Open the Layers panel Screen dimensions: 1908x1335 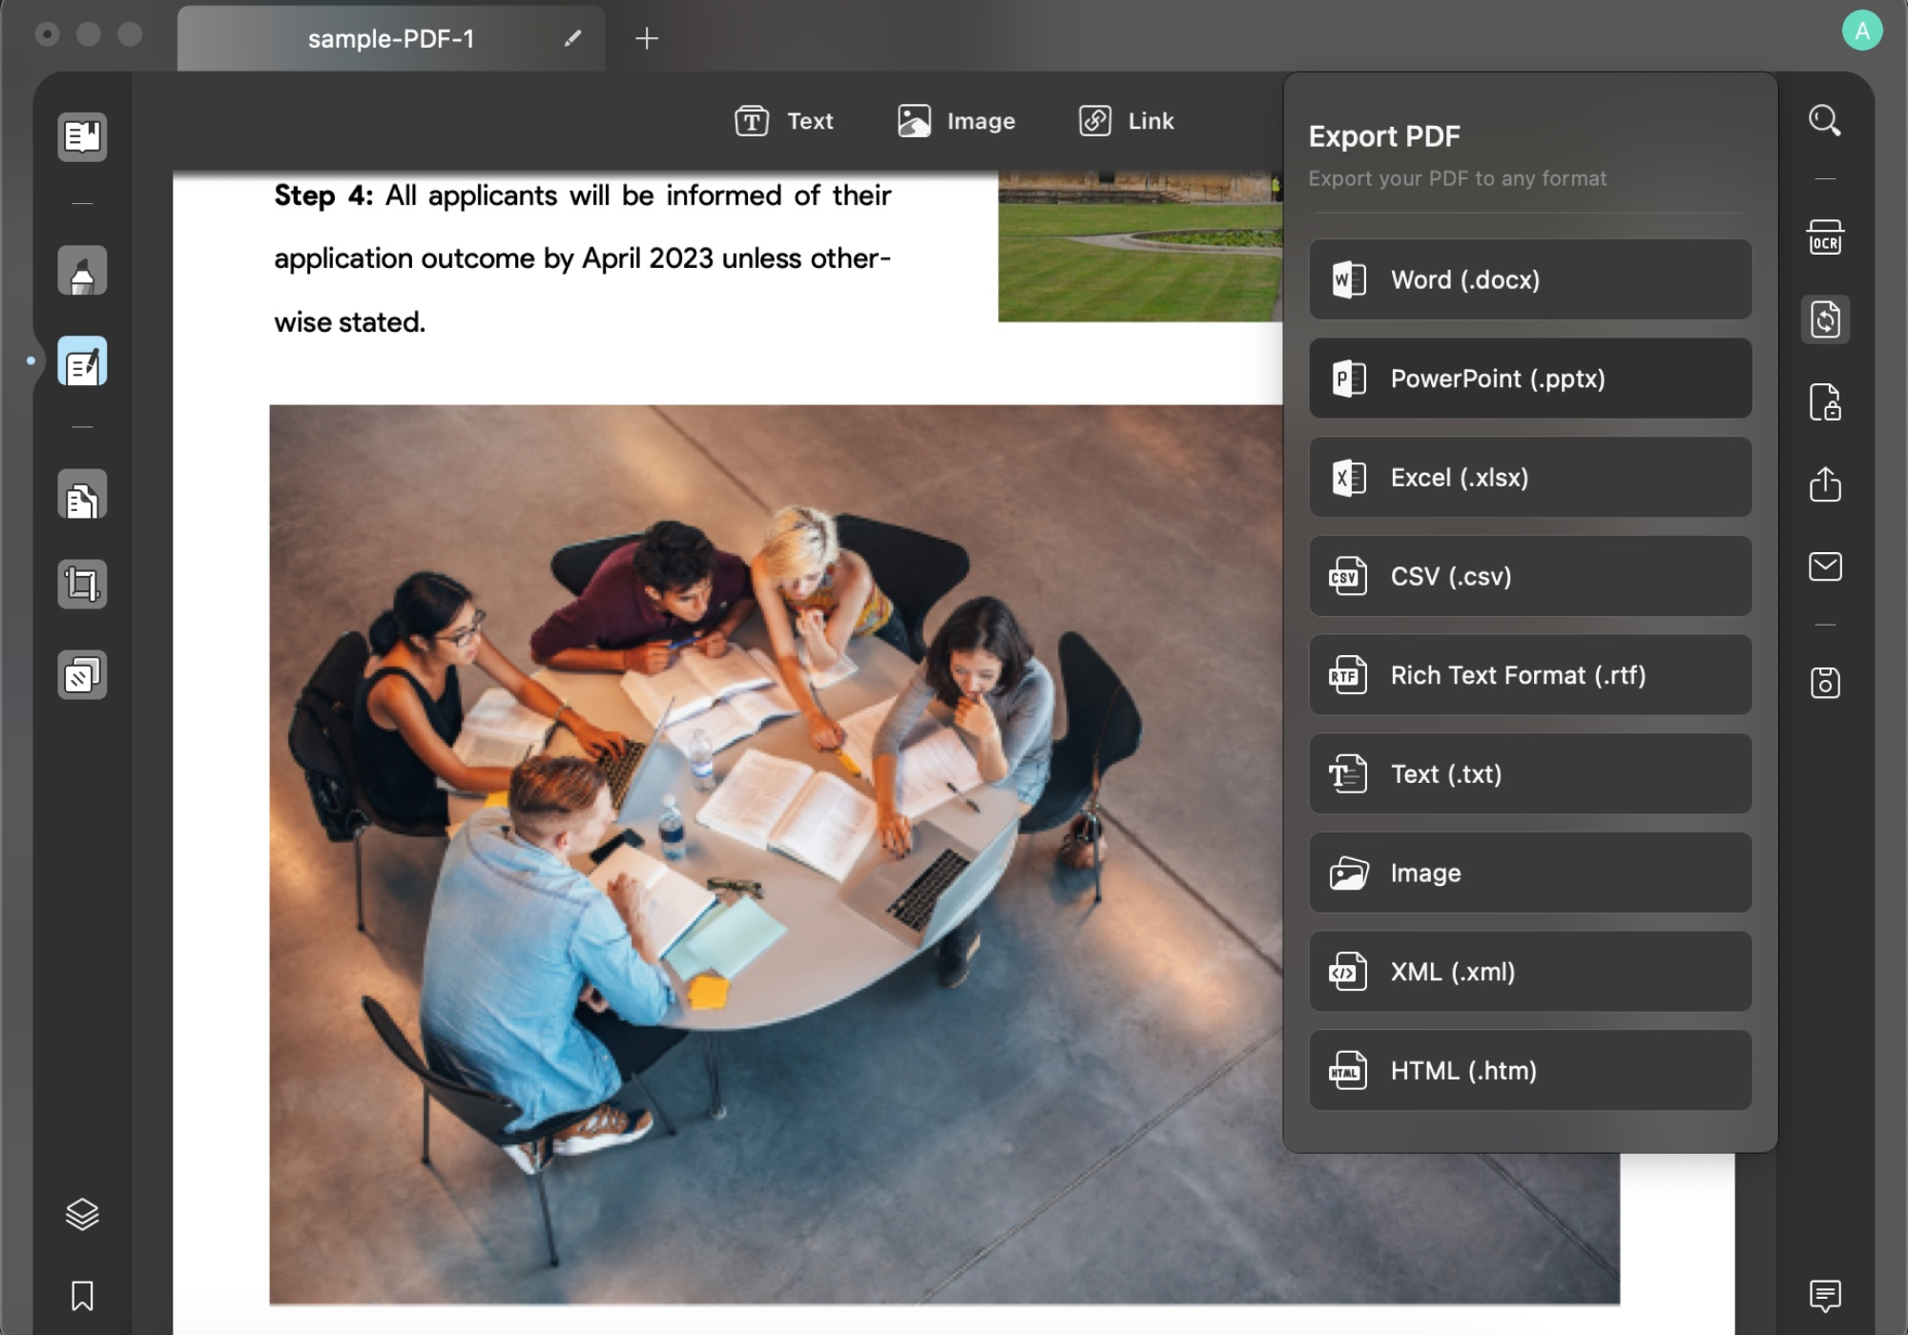pyautogui.click(x=81, y=1215)
